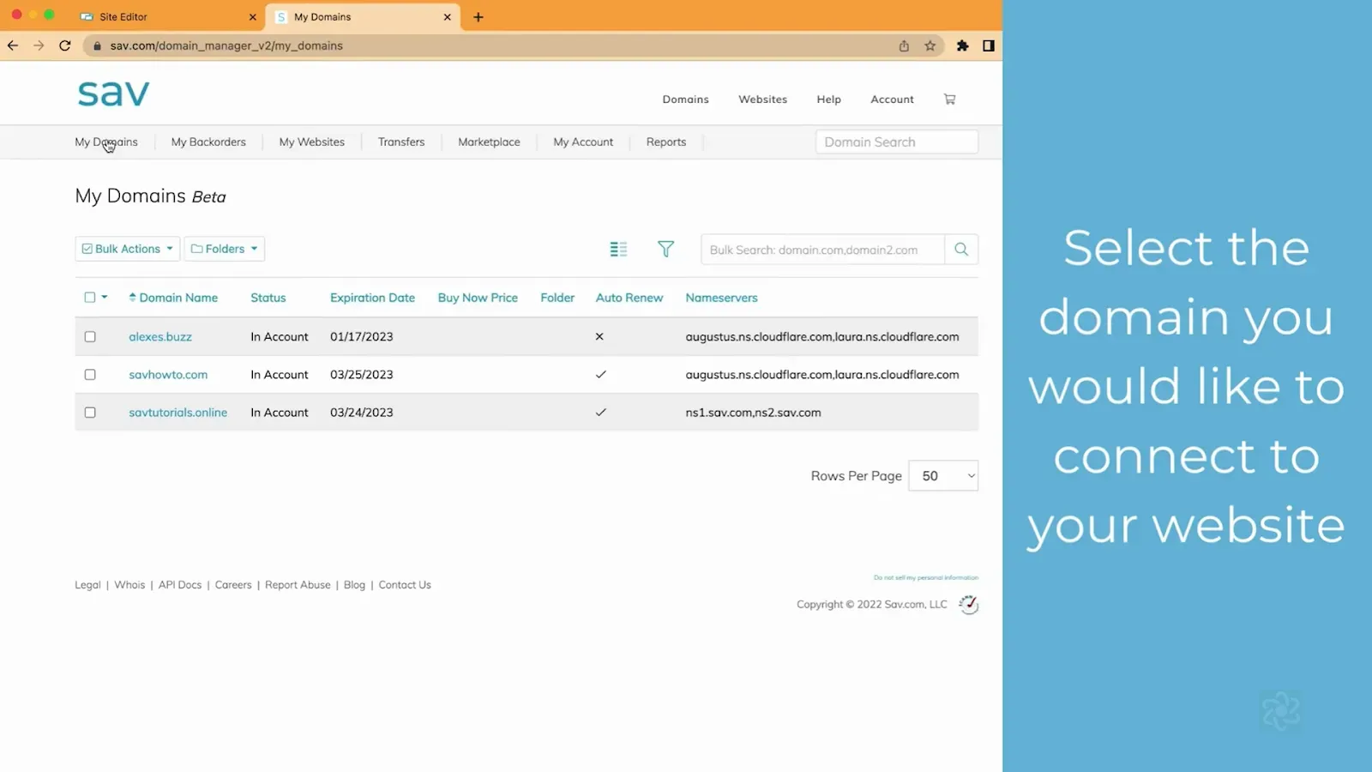Open the alexes.buzz domain link
This screenshot has width=1372, height=772.
(x=160, y=337)
